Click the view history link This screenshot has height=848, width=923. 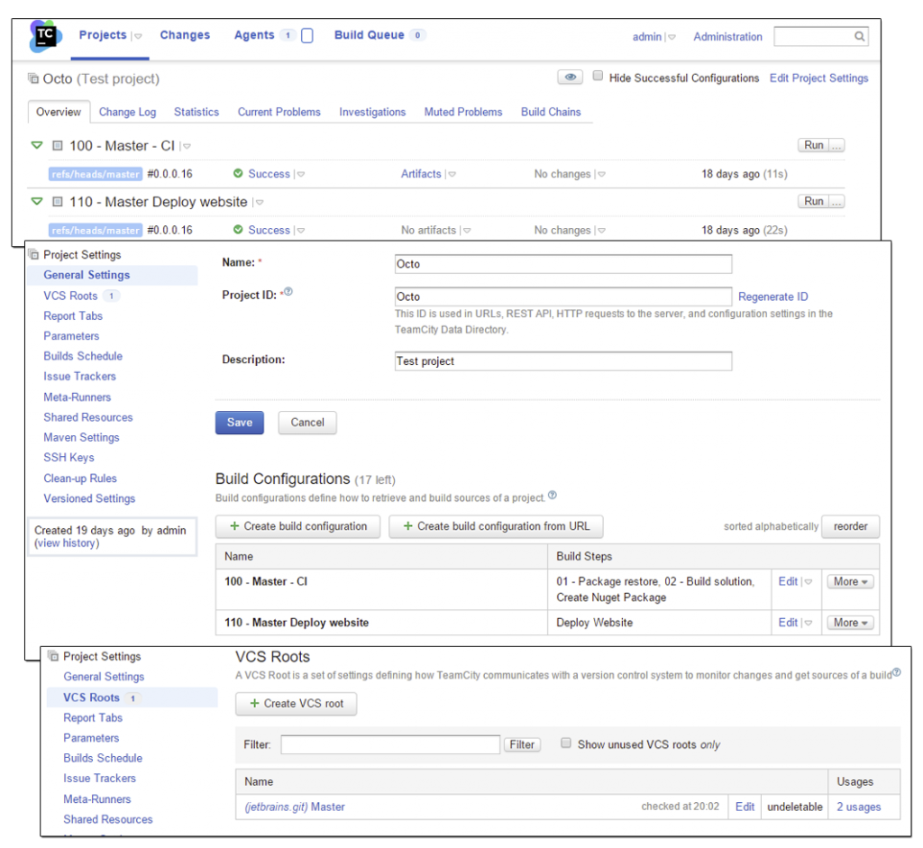[x=67, y=543]
